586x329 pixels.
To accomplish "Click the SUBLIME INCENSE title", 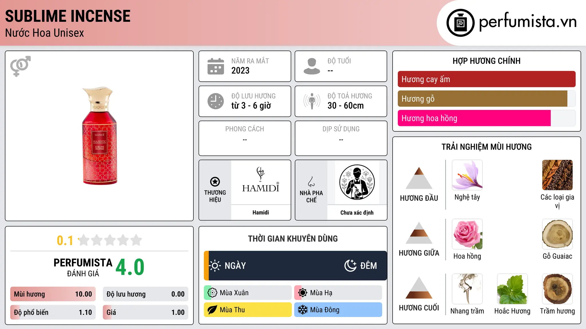I will pos(68,16).
